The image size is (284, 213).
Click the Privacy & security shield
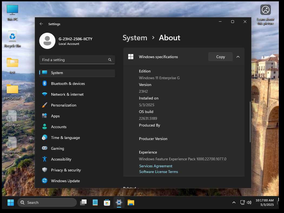pos(45,170)
